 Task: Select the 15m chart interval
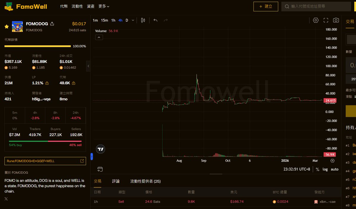click(x=104, y=20)
